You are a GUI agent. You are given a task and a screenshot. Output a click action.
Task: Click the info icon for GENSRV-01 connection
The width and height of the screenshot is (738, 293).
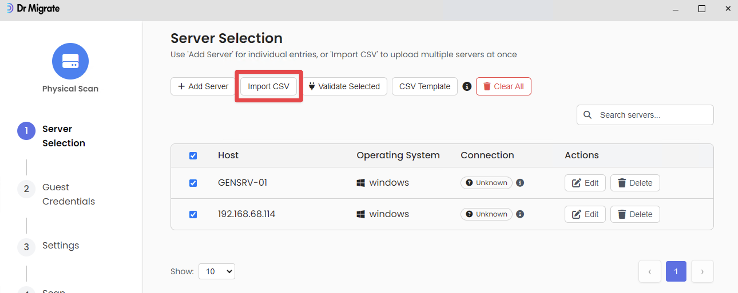coord(520,183)
